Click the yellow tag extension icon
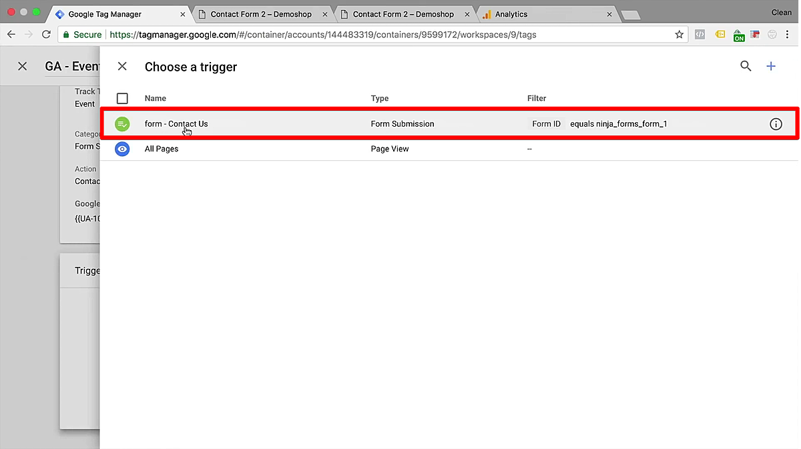 720,35
